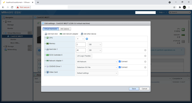Remove Network Adapter 1 using its delete icon
The image size is (192, 103).
click(x=145, y=62)
